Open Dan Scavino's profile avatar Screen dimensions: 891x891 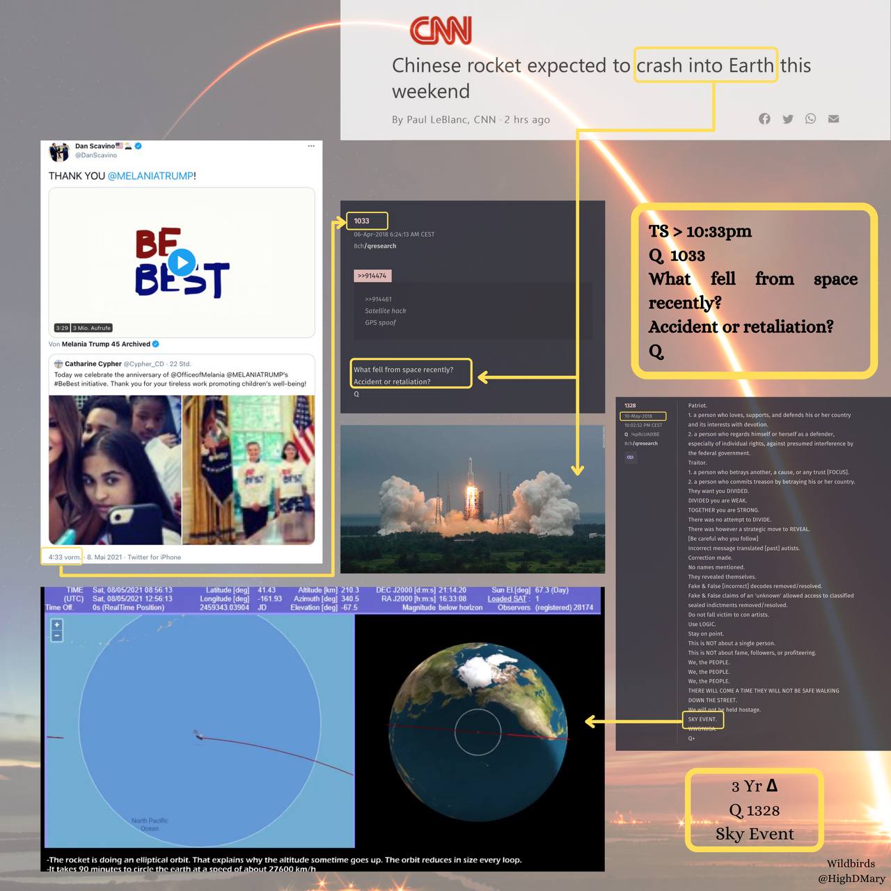[x=59, y=151]
